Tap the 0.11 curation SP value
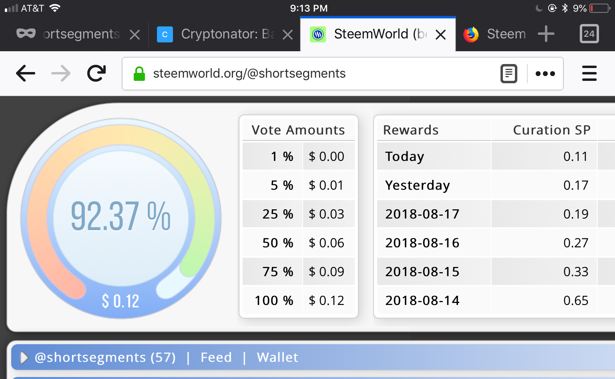 576,156
